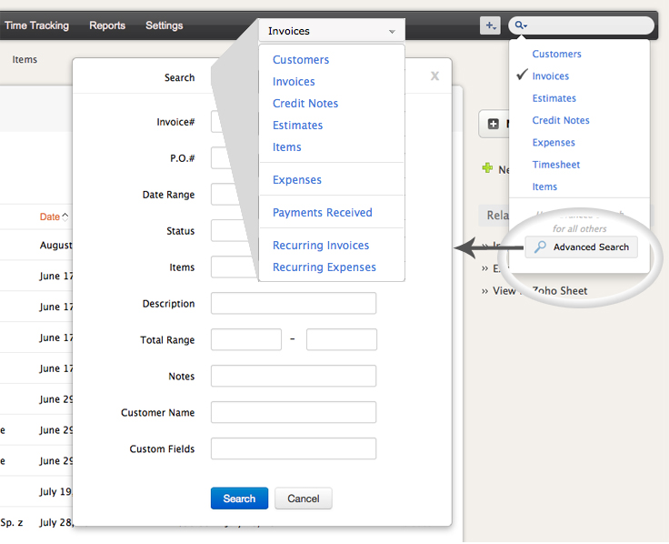Choose Customers in search scope menu
Viewport: 669px width, 544px height.
click(x=556, y=54)
